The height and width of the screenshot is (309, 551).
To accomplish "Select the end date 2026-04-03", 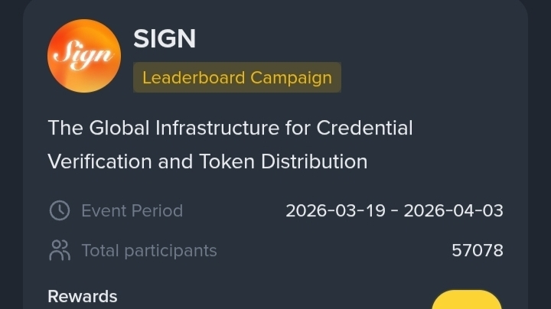I will 453,210.
